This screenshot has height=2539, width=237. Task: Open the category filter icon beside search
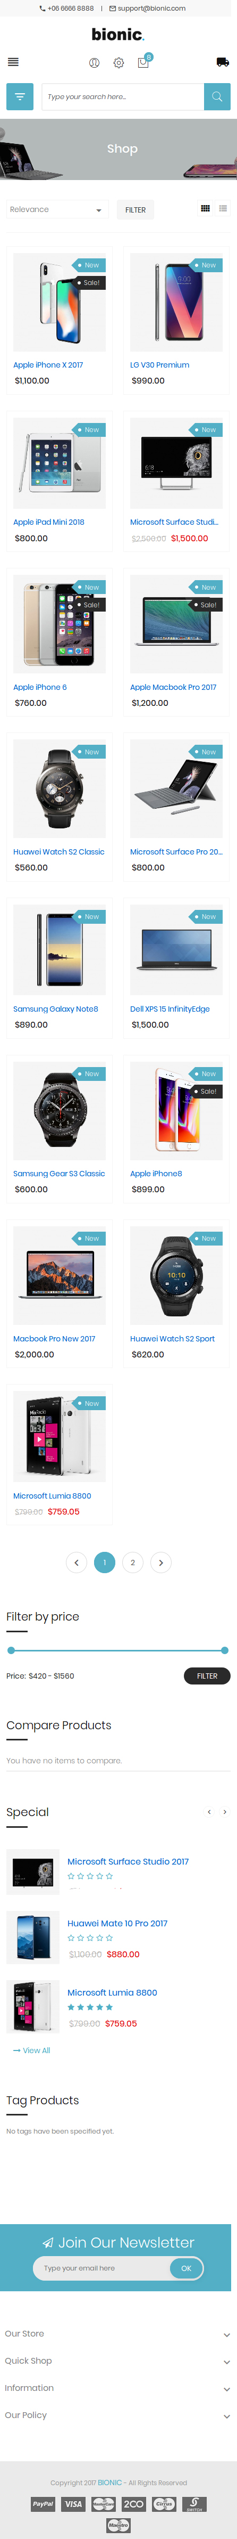tap(20, 96)
